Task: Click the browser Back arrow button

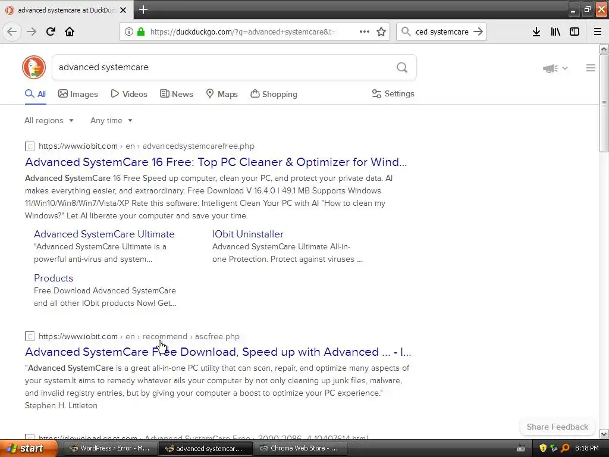Action: click(x=12, y=32)
